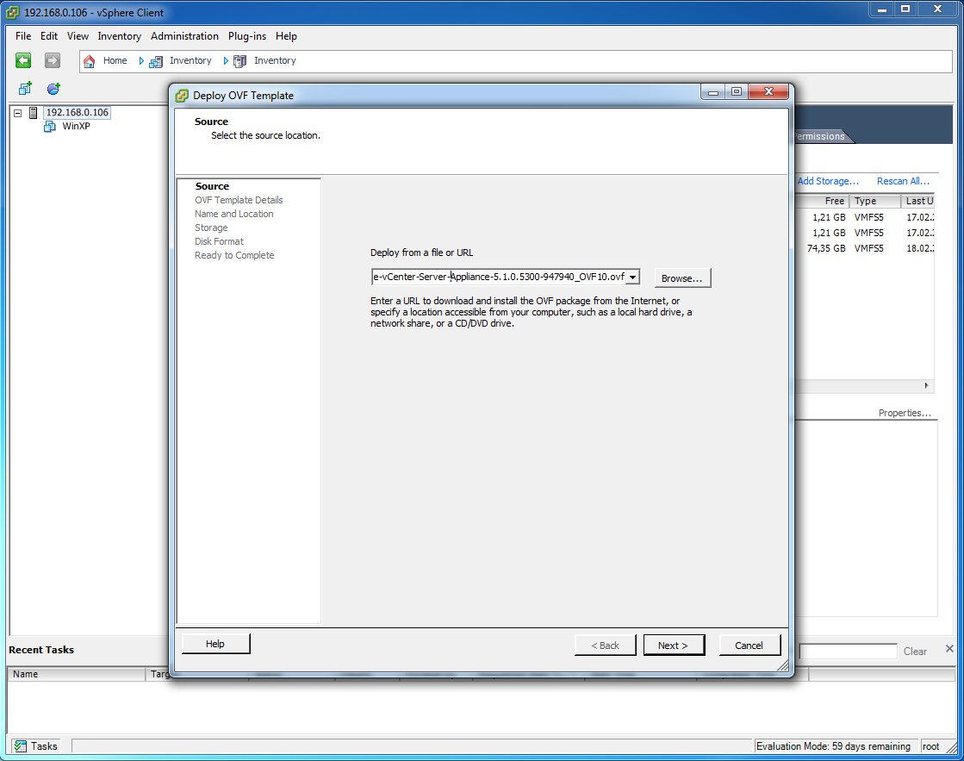Open the View menu
Screen dimensions: 964x761
(78, 36)
